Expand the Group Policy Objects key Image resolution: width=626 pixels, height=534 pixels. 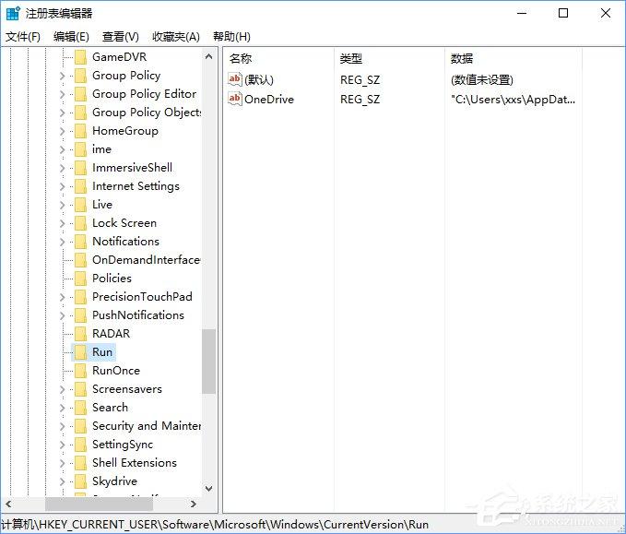tap(62, 113)
